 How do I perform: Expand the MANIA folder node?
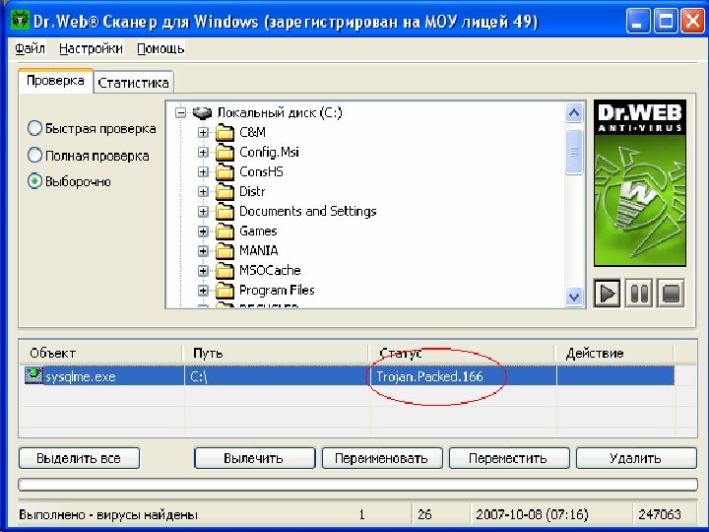tap(203, 250)
